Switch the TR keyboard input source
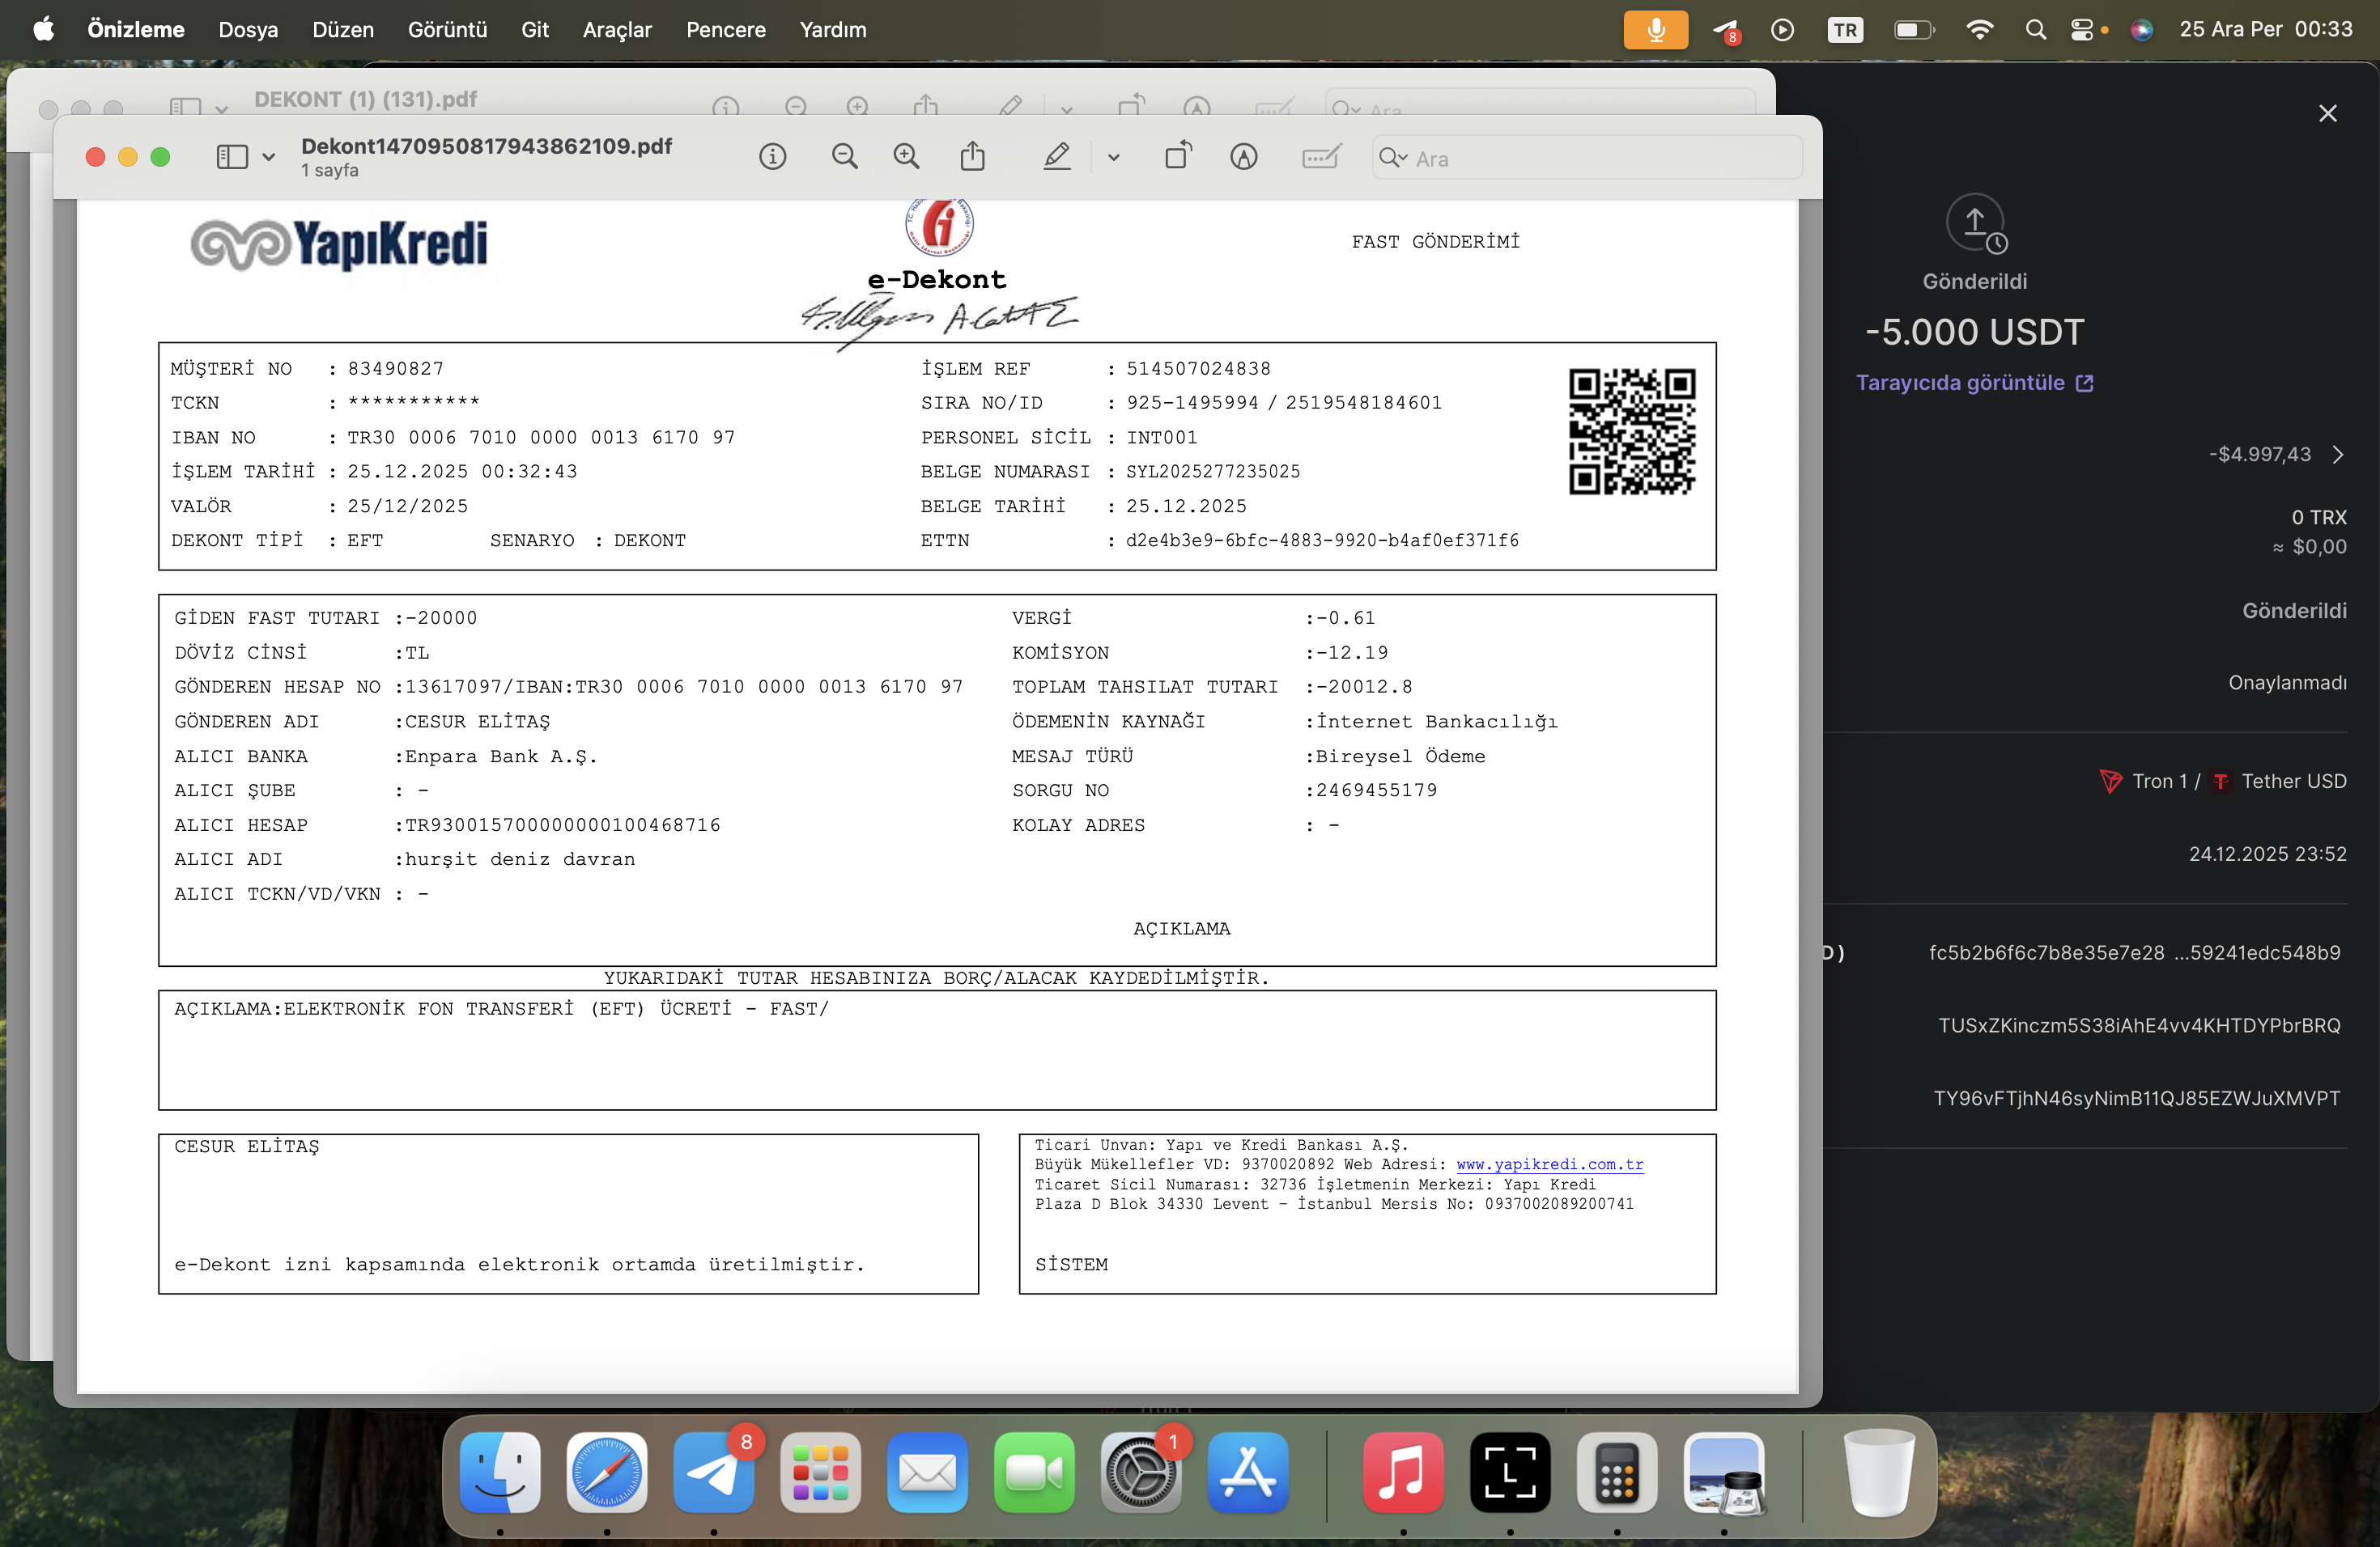This screenshot has width=2380, height=1547. click(x=1845, y=30)
